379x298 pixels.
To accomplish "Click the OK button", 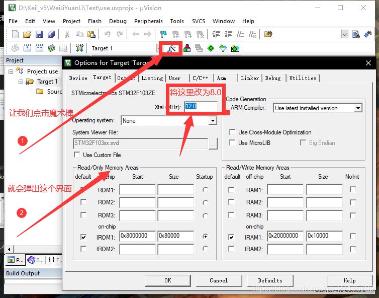I will pos(168,280).
